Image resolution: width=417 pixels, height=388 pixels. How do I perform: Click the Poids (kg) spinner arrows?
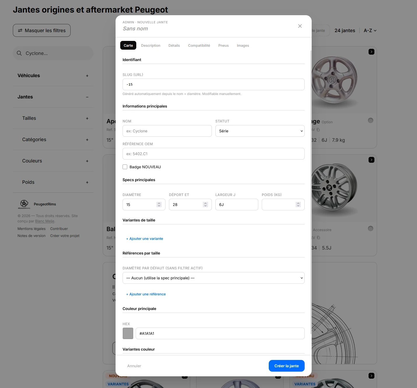click(298, 205)
